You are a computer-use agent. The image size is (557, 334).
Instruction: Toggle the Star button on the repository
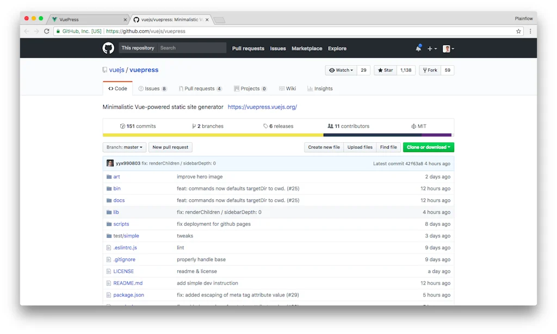pyautogui.click(x=385, y=70)
